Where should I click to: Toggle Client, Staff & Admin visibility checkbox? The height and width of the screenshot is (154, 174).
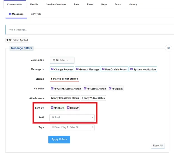(52, 88)
